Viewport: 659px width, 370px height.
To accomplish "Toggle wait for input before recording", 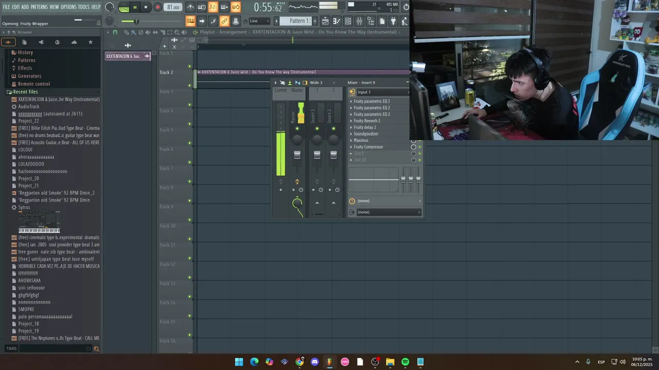I will point(202,7).
